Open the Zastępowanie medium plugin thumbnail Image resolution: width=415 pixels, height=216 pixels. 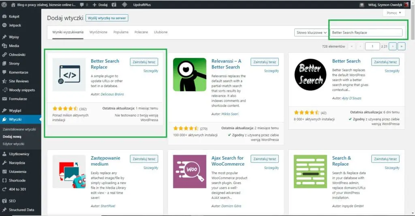pos(69,171)
